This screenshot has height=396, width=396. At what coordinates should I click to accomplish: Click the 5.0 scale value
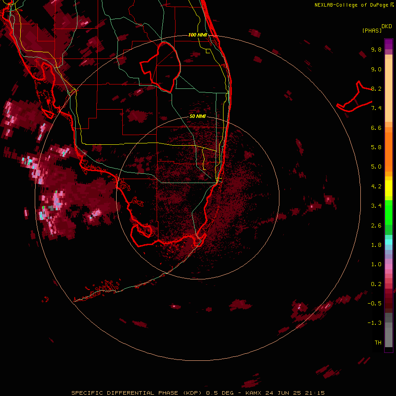tap(376, 167)
